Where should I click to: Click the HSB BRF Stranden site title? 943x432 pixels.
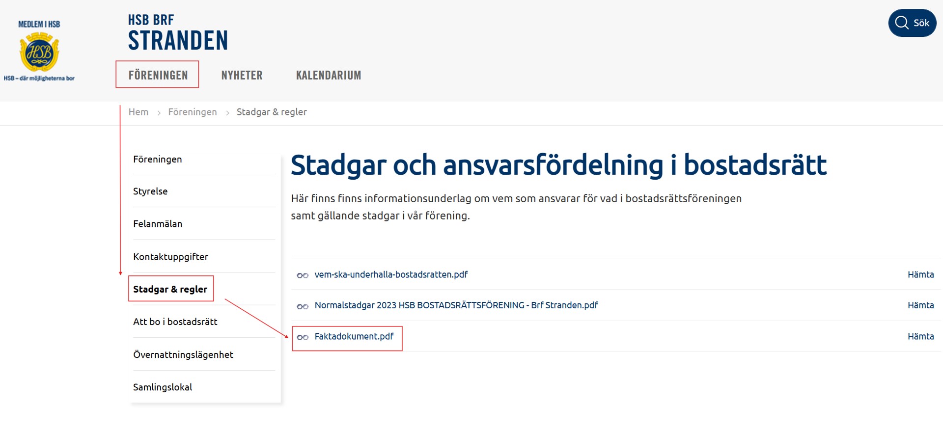coord(178,33)
